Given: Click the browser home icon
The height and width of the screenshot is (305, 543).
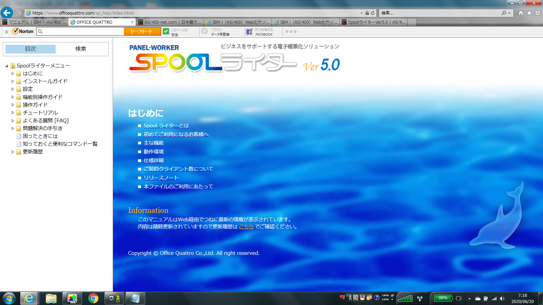Looking at the screenshot, I should 521,13.
